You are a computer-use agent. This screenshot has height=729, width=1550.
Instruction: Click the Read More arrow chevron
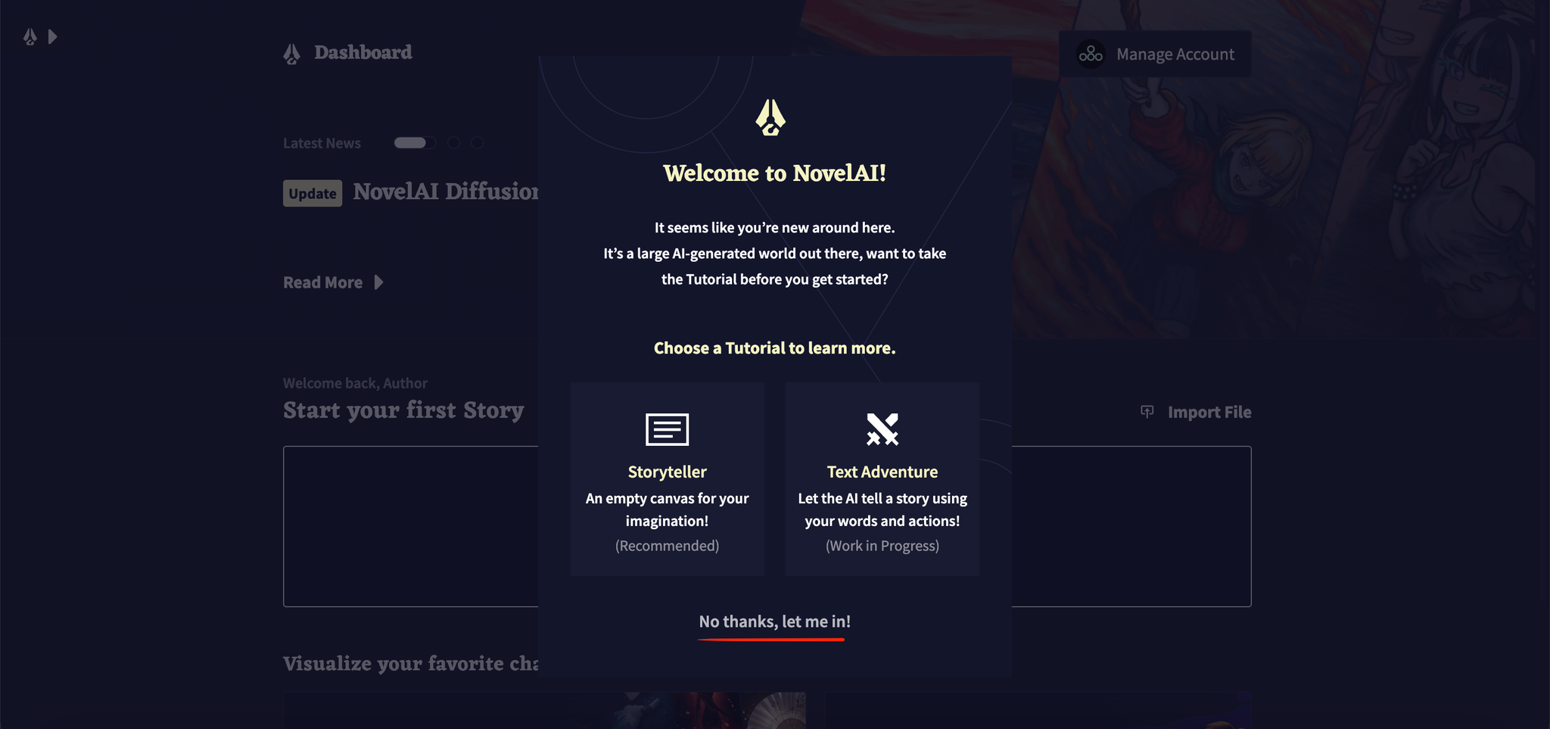(378, 282)
